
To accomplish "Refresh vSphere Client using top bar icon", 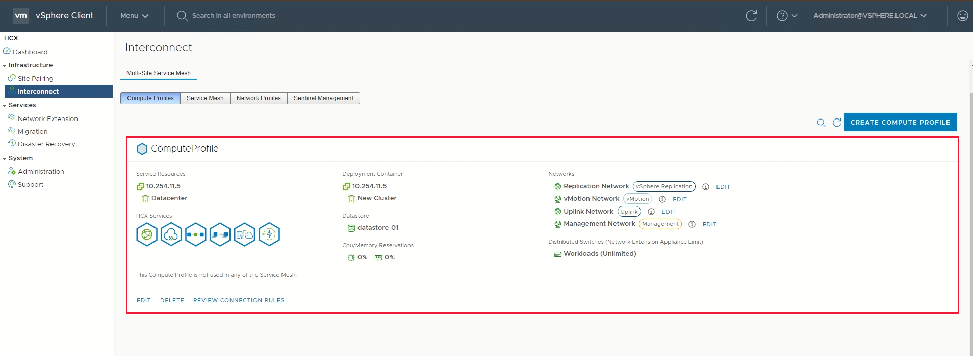I will coord(751,16).
